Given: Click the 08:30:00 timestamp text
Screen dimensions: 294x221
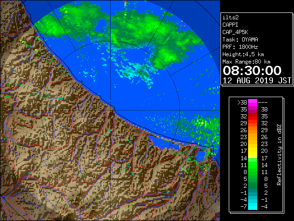Looking at the screenshot, I should coord(252,70).
